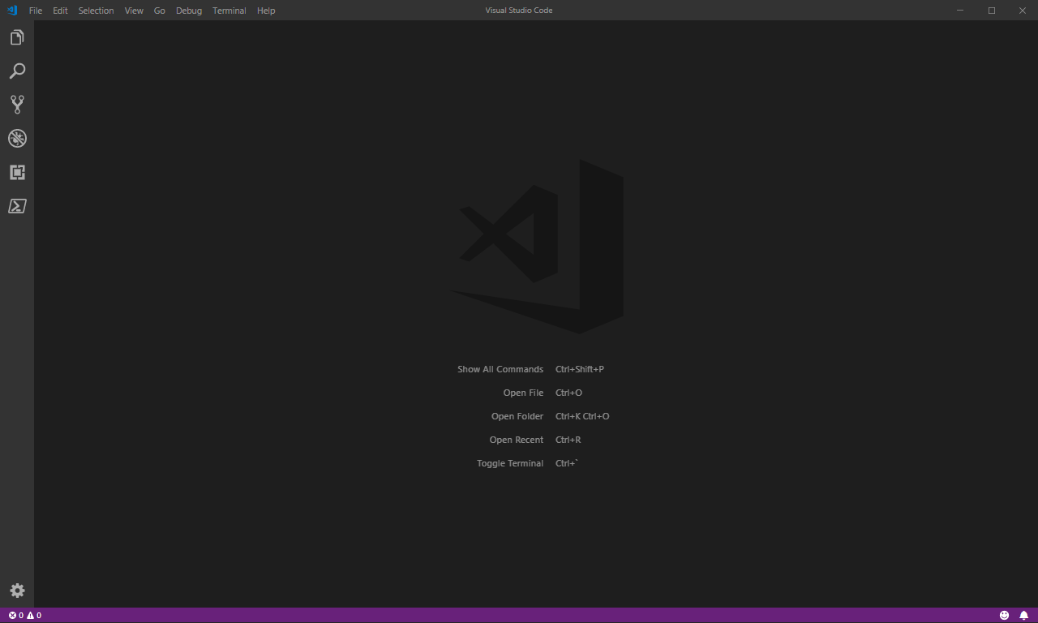Screen dimensions: 1038x623
Task: Click the VS Code logo in title bar
Action: [12, 11]
